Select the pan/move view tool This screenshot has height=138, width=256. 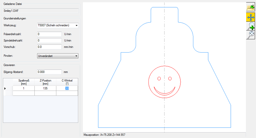point(251,17)
